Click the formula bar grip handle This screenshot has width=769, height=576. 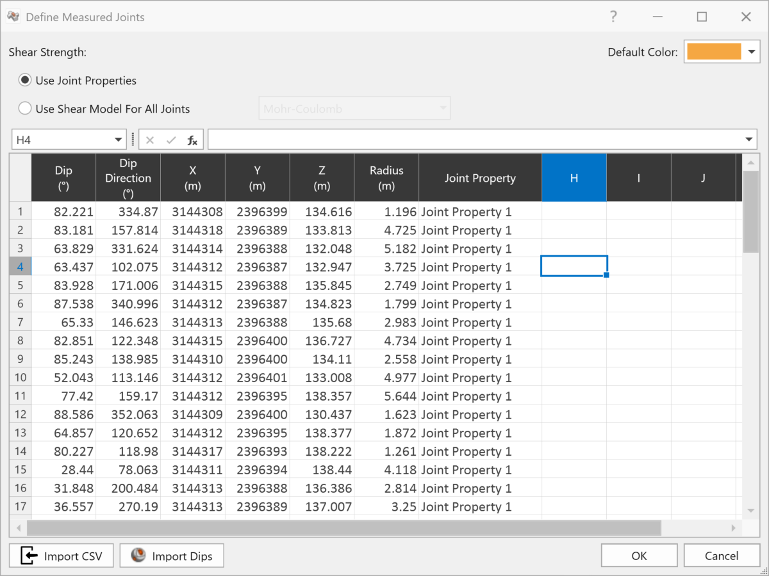pos(133,140)
